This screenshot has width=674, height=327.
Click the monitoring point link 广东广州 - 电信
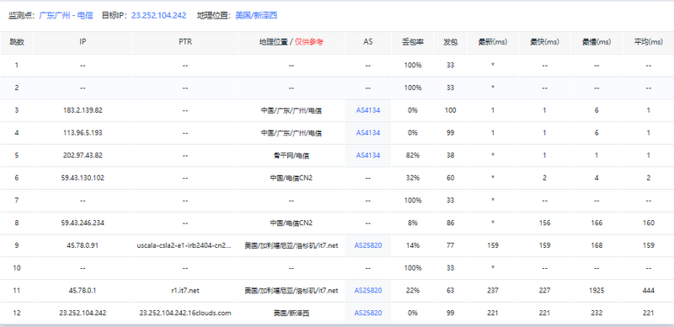coord(67,15)
